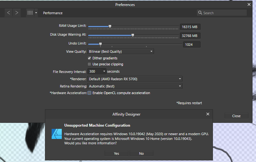The height and width of the screenshot is (162, 256).
Task: Click the Undo Limit slider handle
Action: click(100, 44)
